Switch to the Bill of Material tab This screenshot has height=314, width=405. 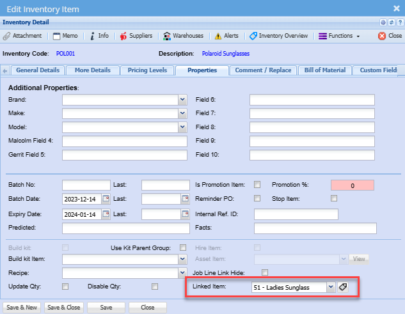(325, 70)
